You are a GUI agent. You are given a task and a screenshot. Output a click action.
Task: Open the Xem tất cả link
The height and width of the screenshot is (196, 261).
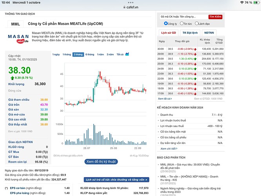point(165,99)
